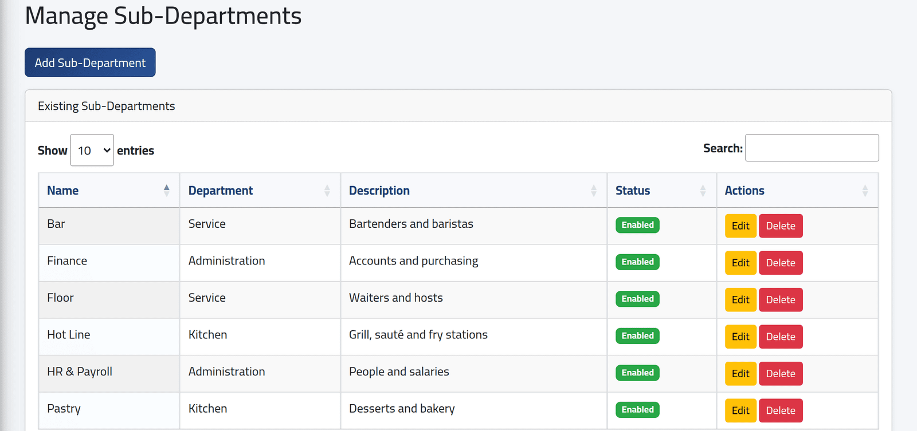Edit the Pastry sub-department
The height and width of the screenshot is (431, 917).
click(x=740, y=410)
